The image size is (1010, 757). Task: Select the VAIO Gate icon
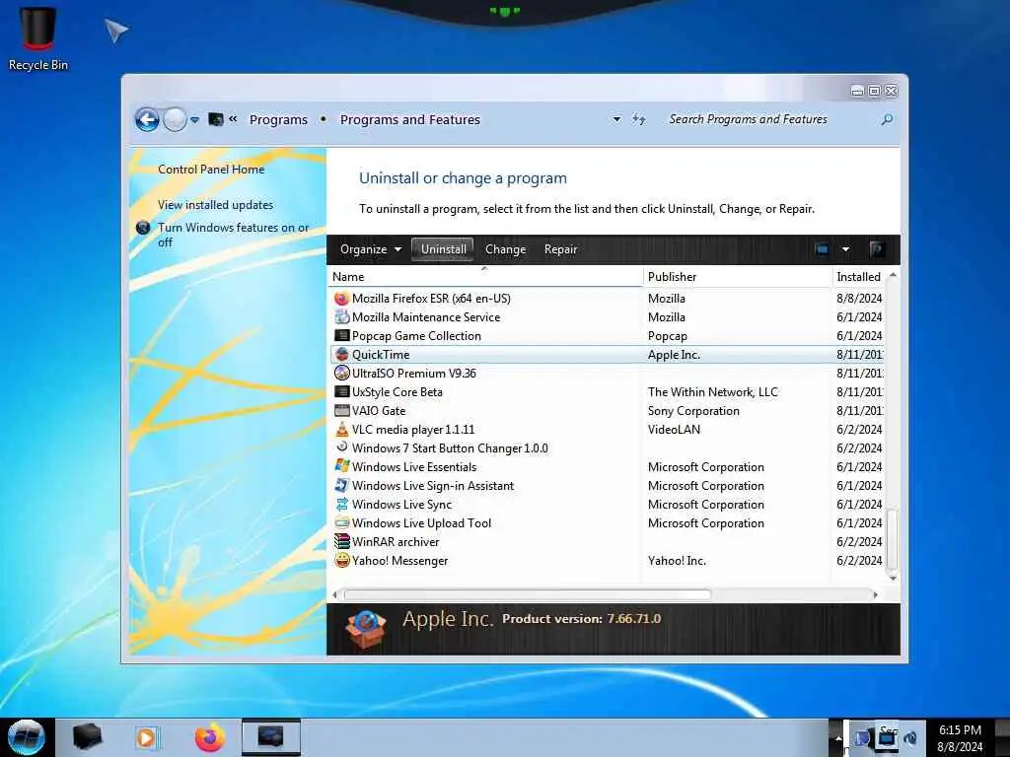click(x=342, y=410)
